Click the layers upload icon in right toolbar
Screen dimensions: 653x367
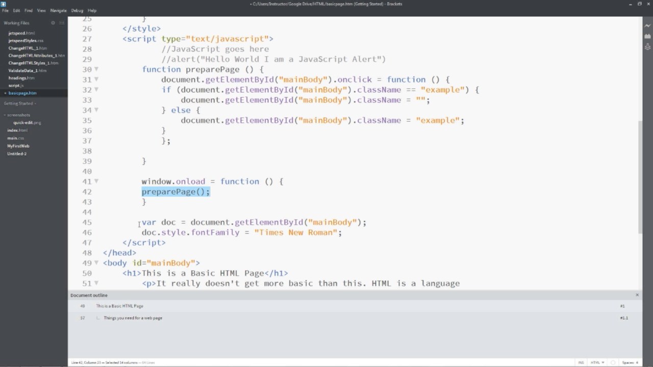coord(647,47)
